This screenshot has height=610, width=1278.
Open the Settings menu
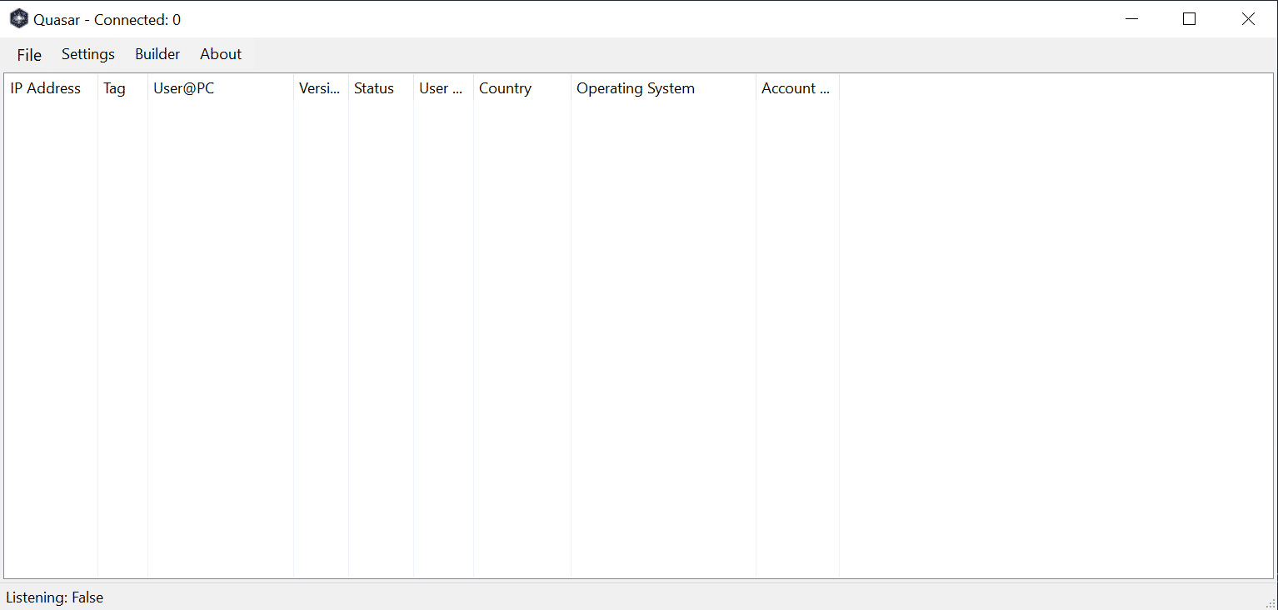pyautogui.click(x=88, y=55)
